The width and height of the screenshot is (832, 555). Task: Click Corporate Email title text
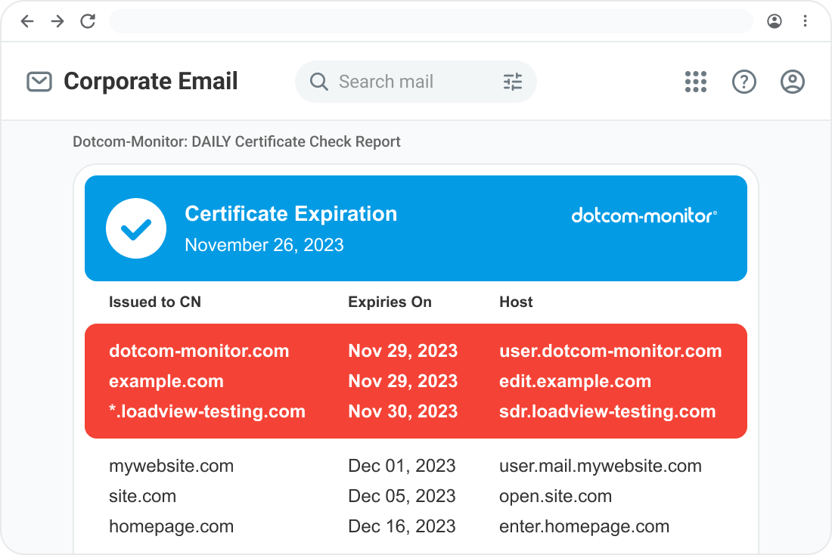[151, 82]
